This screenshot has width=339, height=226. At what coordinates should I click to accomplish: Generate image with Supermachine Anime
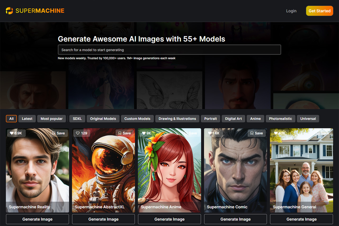tap(169, 219)
